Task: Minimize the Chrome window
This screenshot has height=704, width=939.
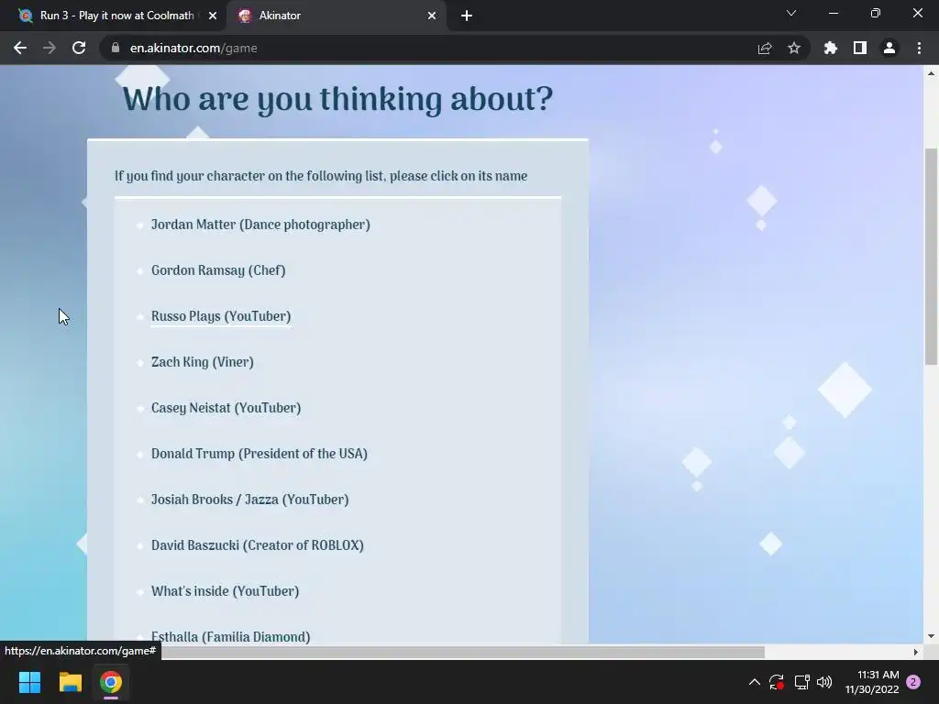Action: (x=833, y=13)
